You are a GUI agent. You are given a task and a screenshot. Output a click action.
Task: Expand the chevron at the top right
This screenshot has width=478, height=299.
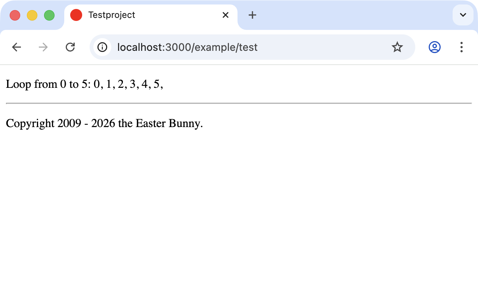click(x=463, y=15)
